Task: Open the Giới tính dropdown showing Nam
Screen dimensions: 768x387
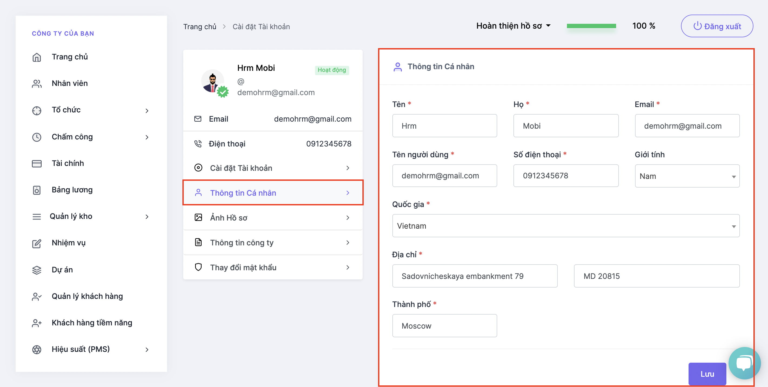Action: [687, 176]
